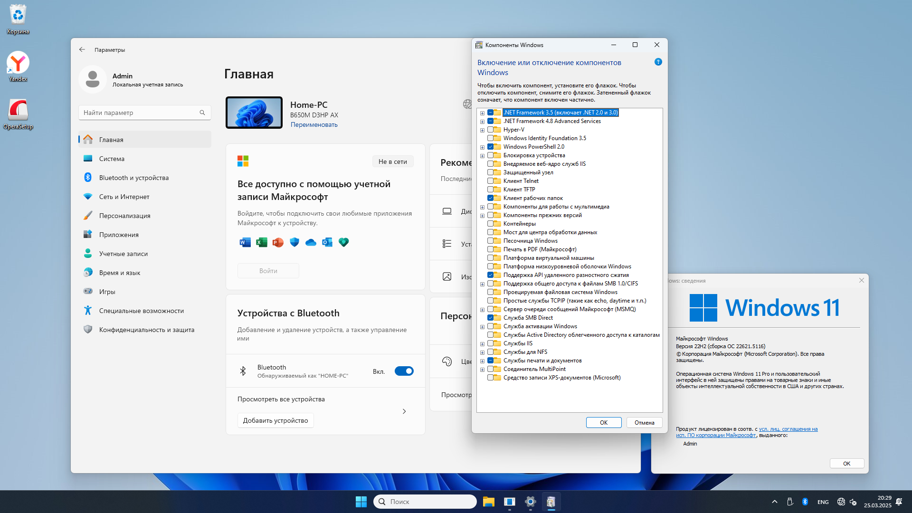This screenshot has height=513, width=912.
Task: Open File Explorer from the taskbar
Action: coord(488,502)
